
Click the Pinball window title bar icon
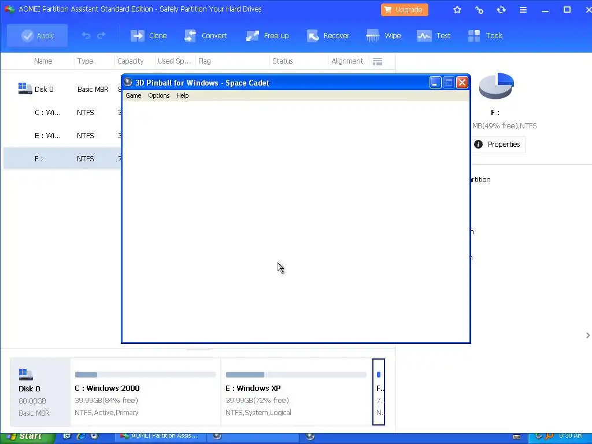[x=128, y=82]
